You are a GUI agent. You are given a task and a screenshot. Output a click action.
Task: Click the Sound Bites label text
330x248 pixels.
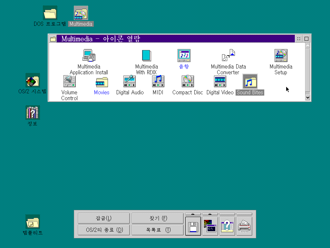click(x=250, y=92)
